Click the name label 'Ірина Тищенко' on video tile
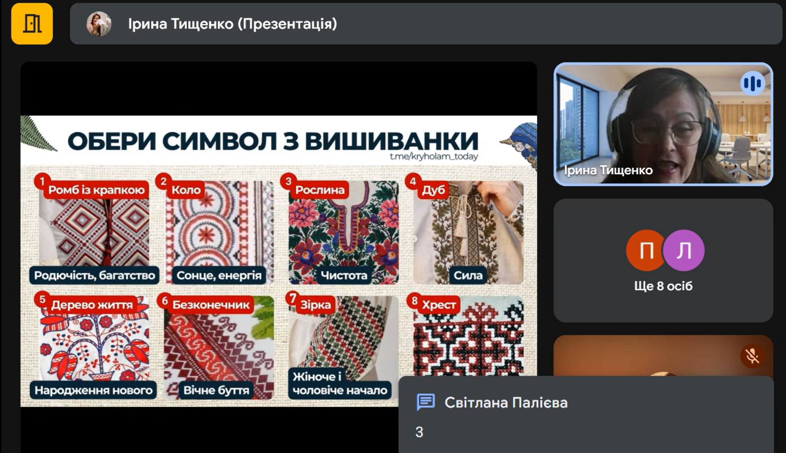Viewport: 786px width, 453px height. click(x=608, y=170)
